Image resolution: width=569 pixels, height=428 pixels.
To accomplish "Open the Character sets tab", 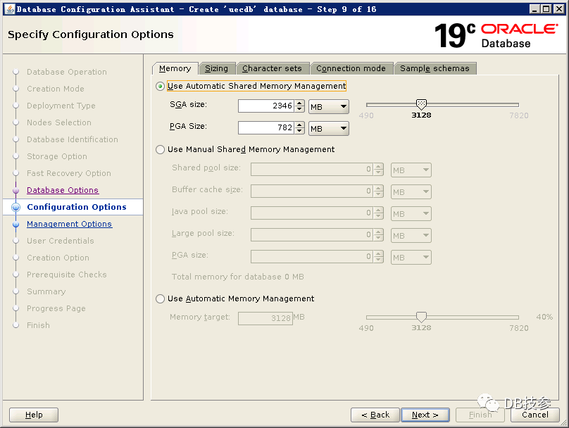I will [272, 68].
